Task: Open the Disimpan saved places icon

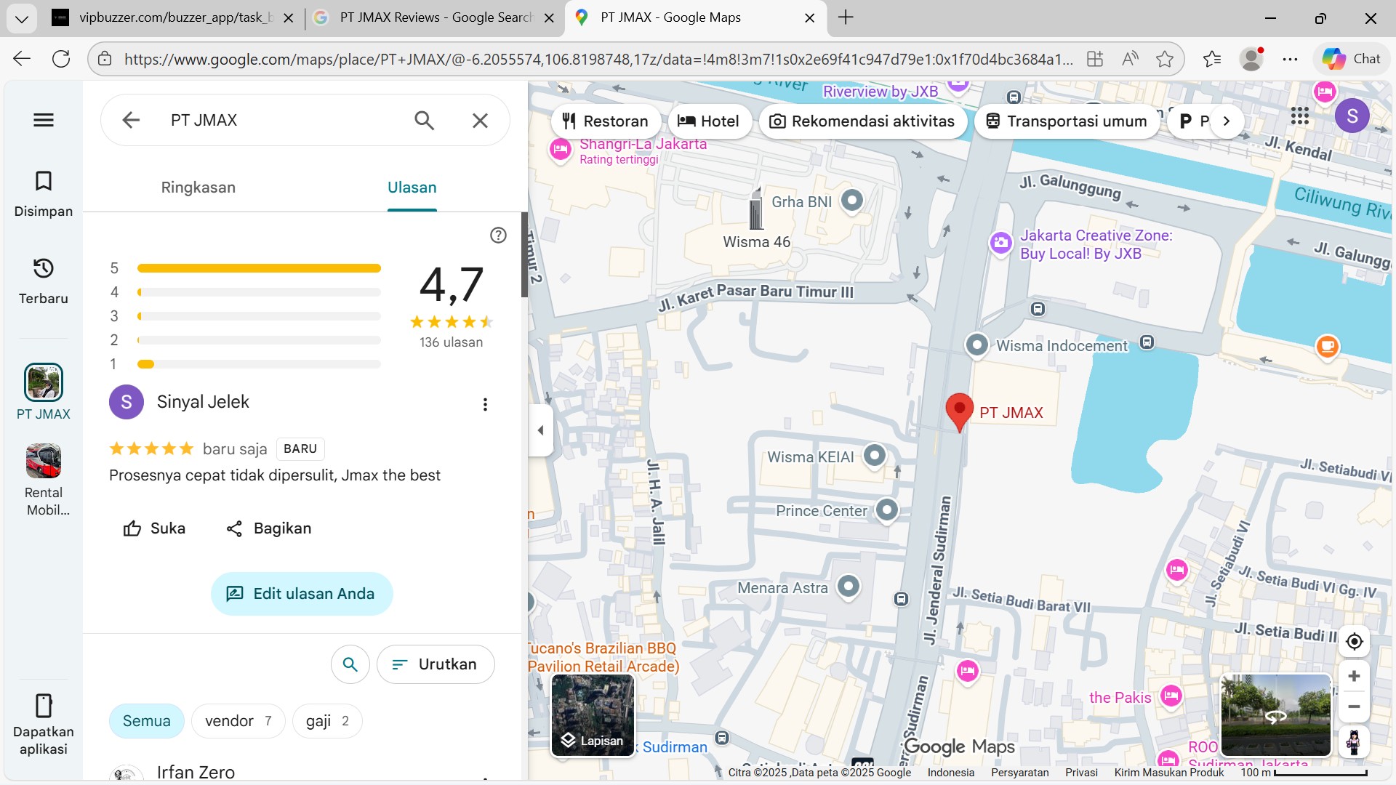Action: [44, 193]
